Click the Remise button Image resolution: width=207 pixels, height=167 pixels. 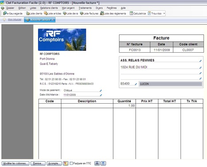[x=38, y=163]
